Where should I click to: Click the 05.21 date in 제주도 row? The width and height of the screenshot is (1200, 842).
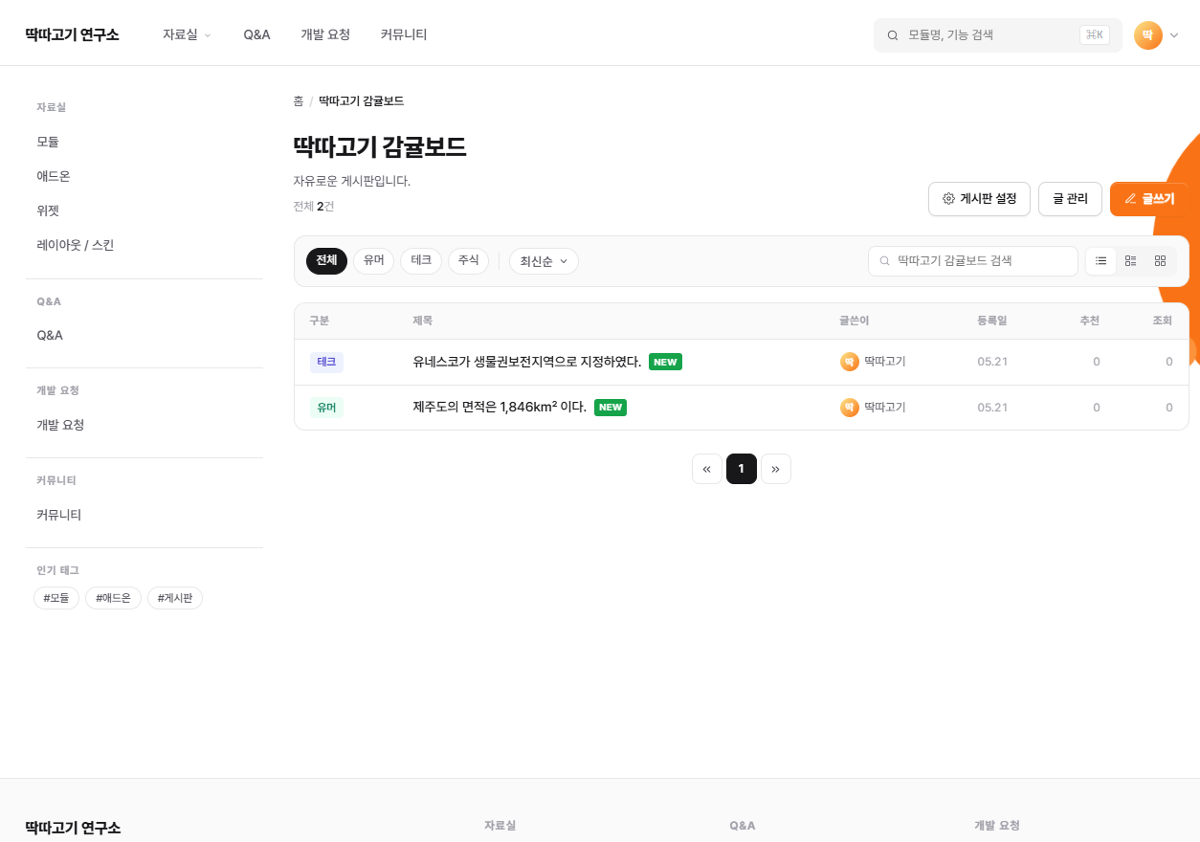(x=992, y=408)
